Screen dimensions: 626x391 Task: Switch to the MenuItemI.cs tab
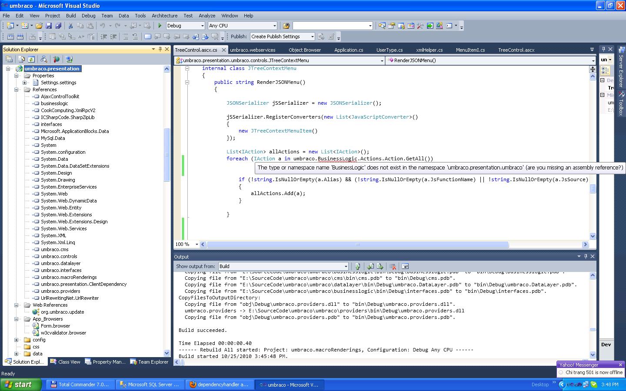tap(470, 50)
